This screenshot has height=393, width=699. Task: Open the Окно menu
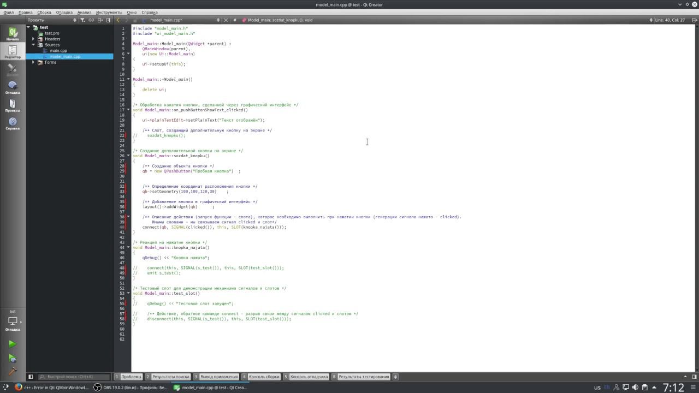[x=132, y=12]
